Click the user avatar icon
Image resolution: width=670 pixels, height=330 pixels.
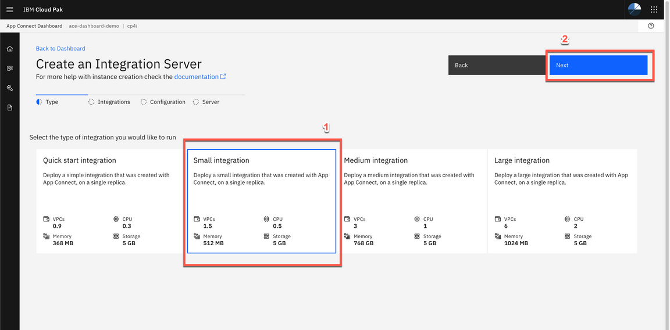(x=635, y=9)
